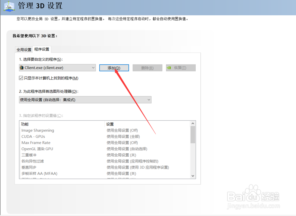
Task: Switch to the 全局设置 tab
Action: [x=24, y=49]
